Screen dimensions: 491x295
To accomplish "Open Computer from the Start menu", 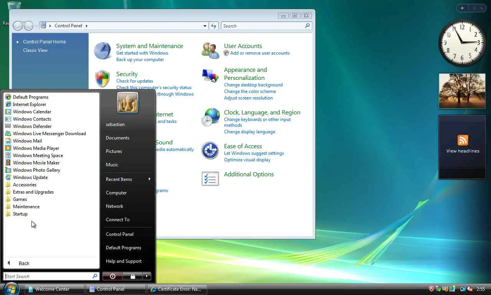I will coord(116,193).
